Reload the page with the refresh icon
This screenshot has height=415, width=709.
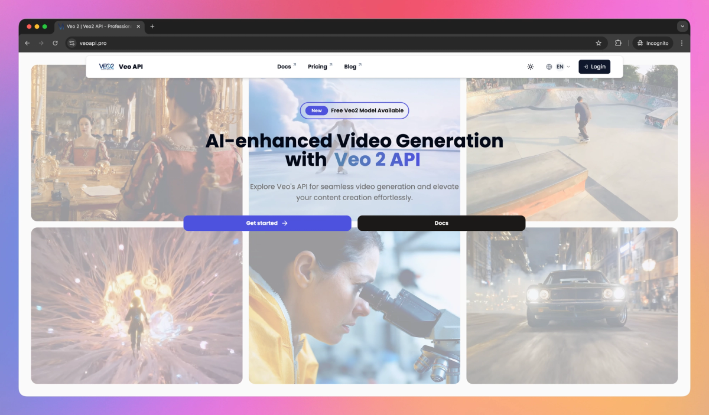point(55,43)
